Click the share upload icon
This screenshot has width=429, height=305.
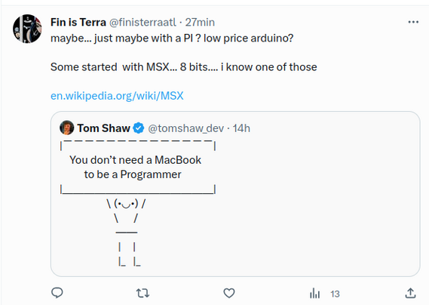(x=410, y=293)
